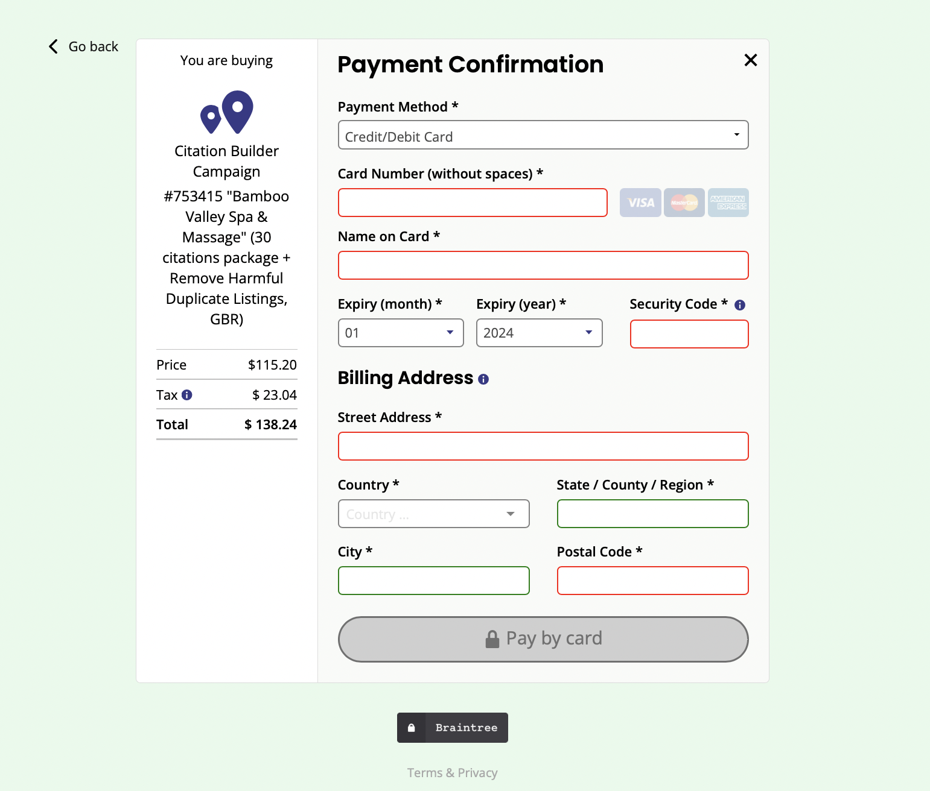This screenshot has width=930, height=791.
Task: Click the Pay by card button
Action: [x=543, y=638]
